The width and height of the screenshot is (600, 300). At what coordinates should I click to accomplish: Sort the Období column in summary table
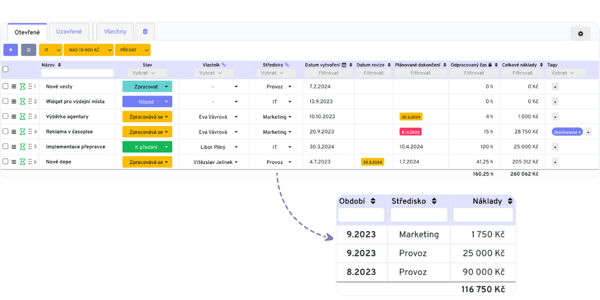click(x=373, y=201)
